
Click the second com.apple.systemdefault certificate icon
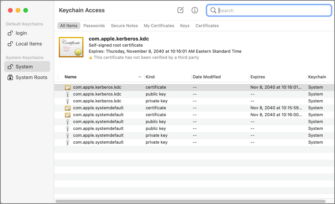coord(68,115)
